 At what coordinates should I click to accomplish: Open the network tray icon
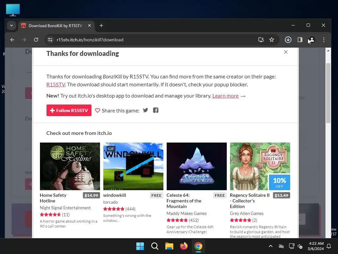(292, 246)
